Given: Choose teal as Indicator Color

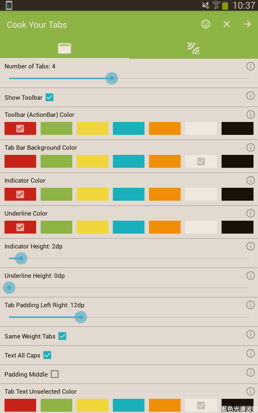Looking at the screenshot, I should click(129, 194).
